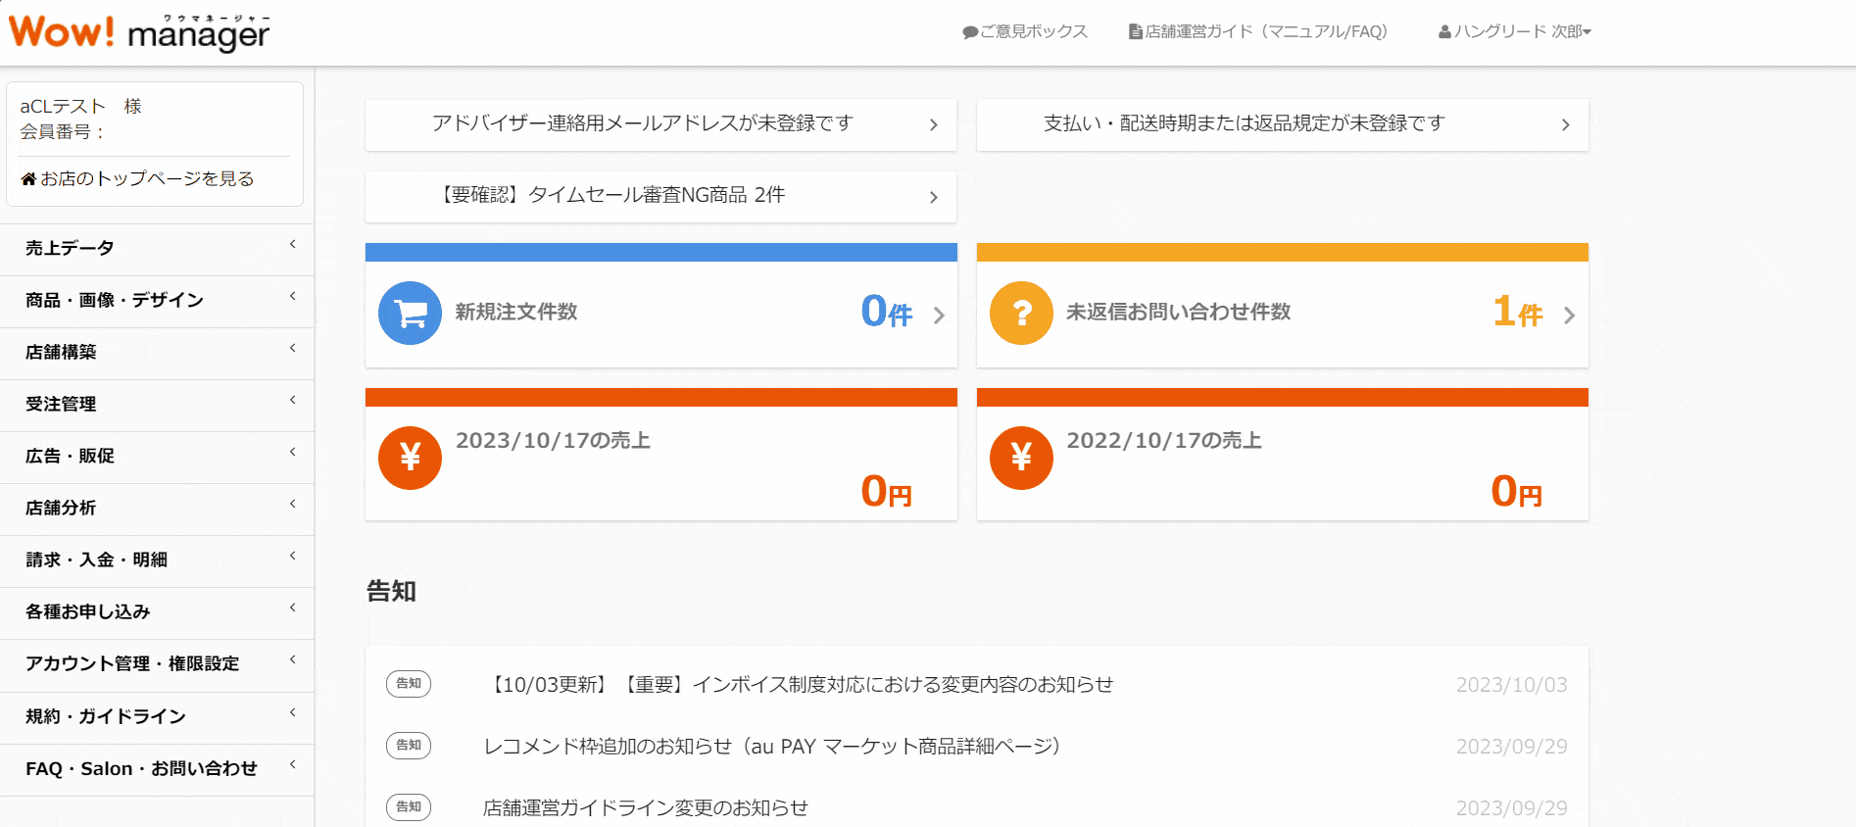The width and height of the screenshot is (1856, 827).
Task: Expand the 商品・画像・デザイン sidebar section
Action: tap(157, 301)
